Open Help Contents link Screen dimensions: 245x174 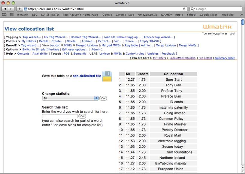click(23, 53)
